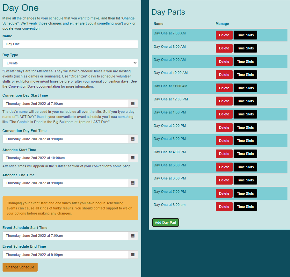290x277 pixels.
Task: Delete the Day One at 8:00 pm part
Action: pyautogui.click(x=224, y=207)
